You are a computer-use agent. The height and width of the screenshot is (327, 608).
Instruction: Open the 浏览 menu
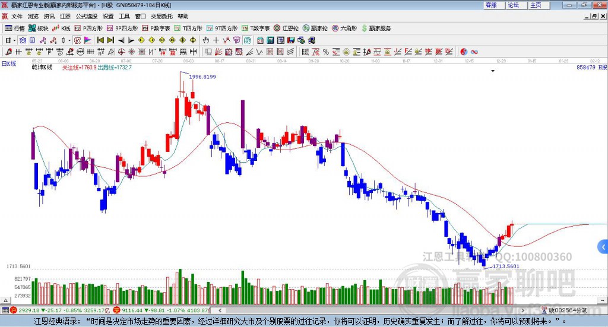33,16
